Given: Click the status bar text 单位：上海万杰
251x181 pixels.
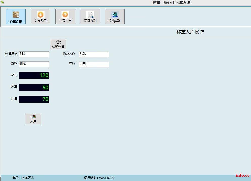Looking at the screenshot, I should pos(23,178).
